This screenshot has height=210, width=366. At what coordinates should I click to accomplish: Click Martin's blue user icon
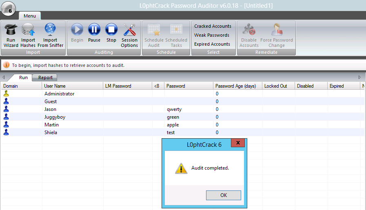coord(6,125)
